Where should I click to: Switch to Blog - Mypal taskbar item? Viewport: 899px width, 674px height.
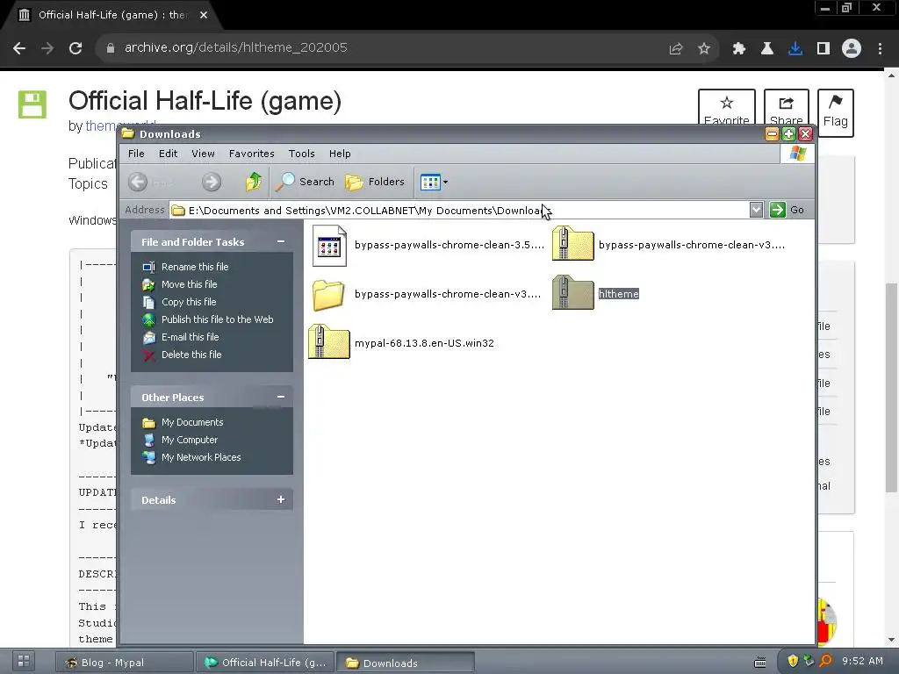(x=125, y=663)
